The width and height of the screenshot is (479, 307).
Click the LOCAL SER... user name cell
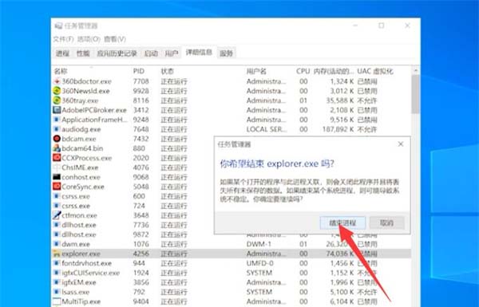(267, 129)
